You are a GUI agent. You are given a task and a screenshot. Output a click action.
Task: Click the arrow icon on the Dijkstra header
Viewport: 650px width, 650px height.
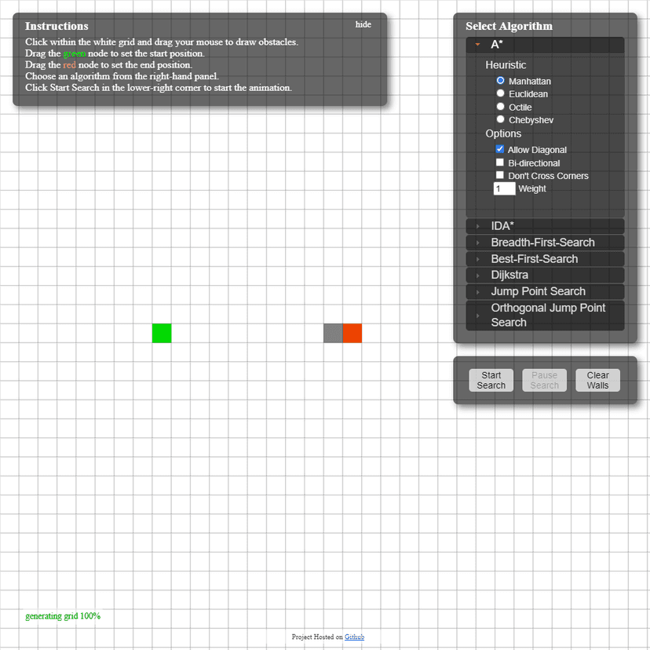477,275
